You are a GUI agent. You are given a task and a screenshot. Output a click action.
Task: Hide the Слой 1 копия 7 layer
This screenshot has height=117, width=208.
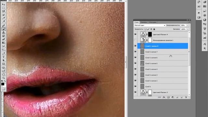136,52
